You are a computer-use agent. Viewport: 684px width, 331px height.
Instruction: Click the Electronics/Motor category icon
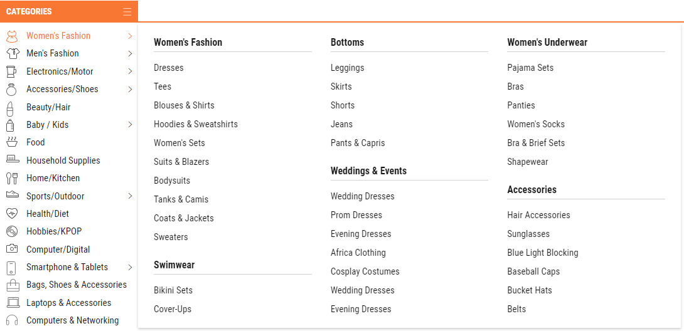coord(11,71)
